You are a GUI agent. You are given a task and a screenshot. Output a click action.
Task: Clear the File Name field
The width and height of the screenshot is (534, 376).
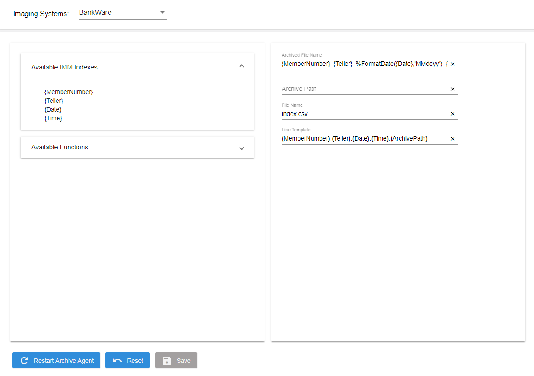pyautogui.click(x=453, y=114)
